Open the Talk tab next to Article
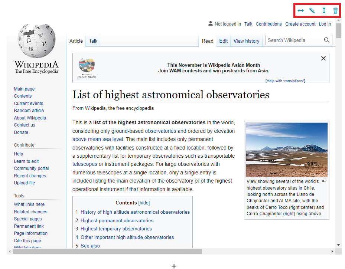345x269 pixels. pos(93,41)
